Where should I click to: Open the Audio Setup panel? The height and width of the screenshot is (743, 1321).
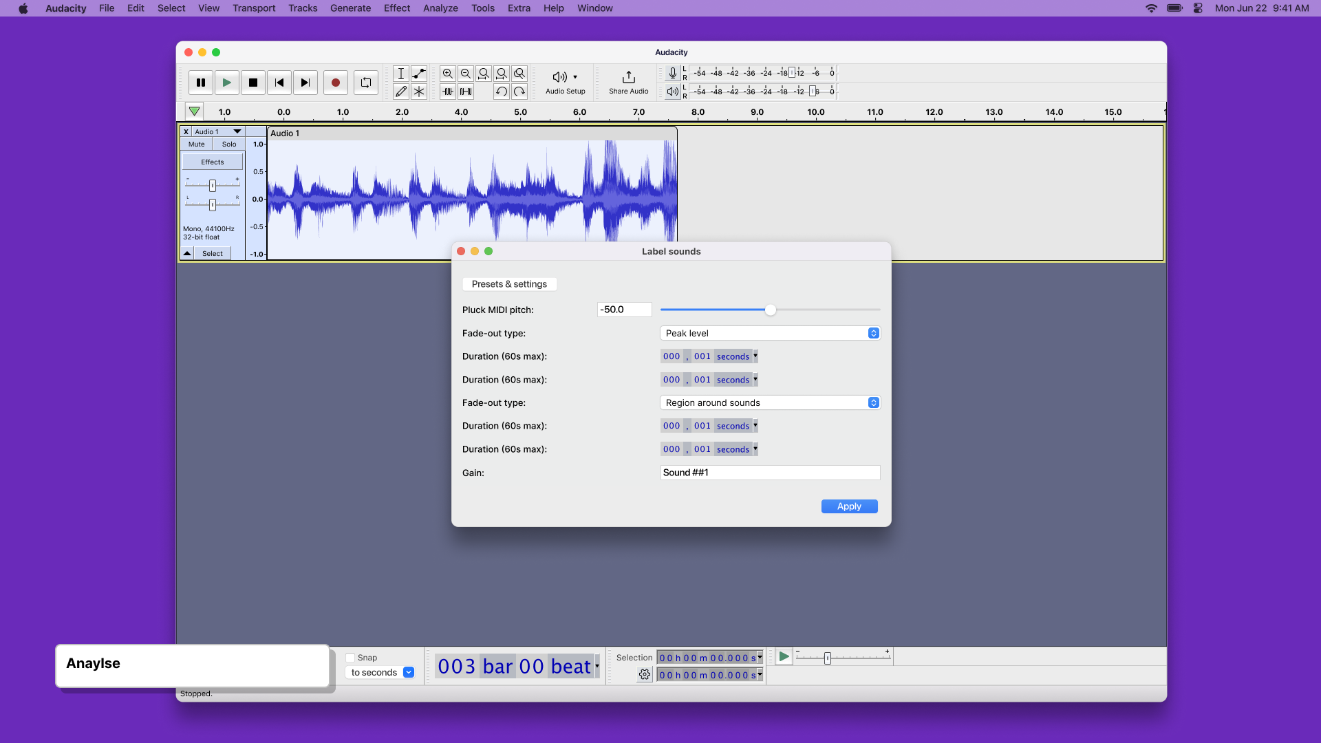tap(564, 82)
